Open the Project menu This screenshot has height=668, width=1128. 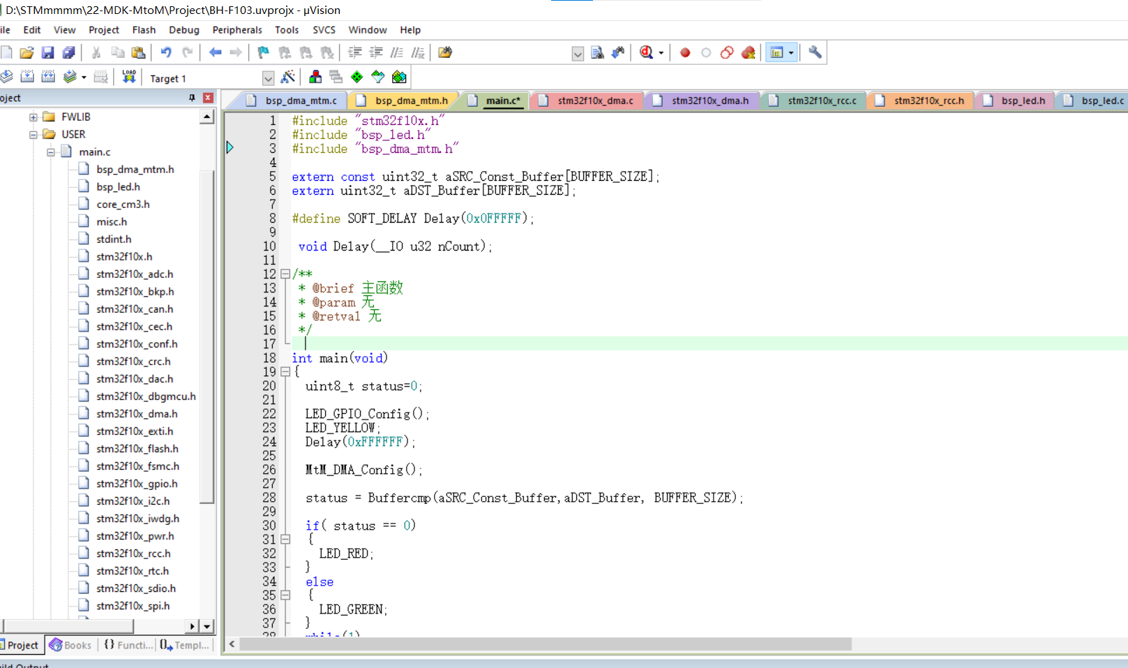(104, 30)
